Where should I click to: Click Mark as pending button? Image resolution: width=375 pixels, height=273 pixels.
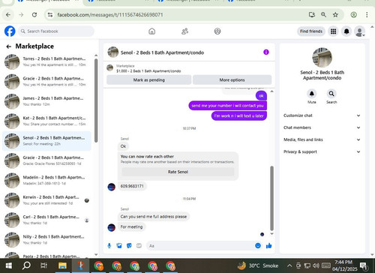[149, 80]
